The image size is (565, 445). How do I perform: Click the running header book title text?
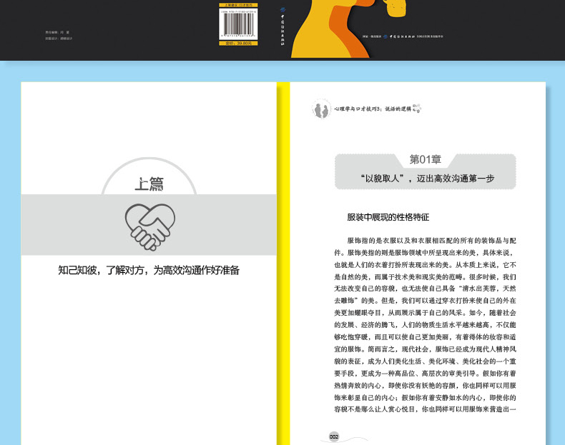click(372, 110)
